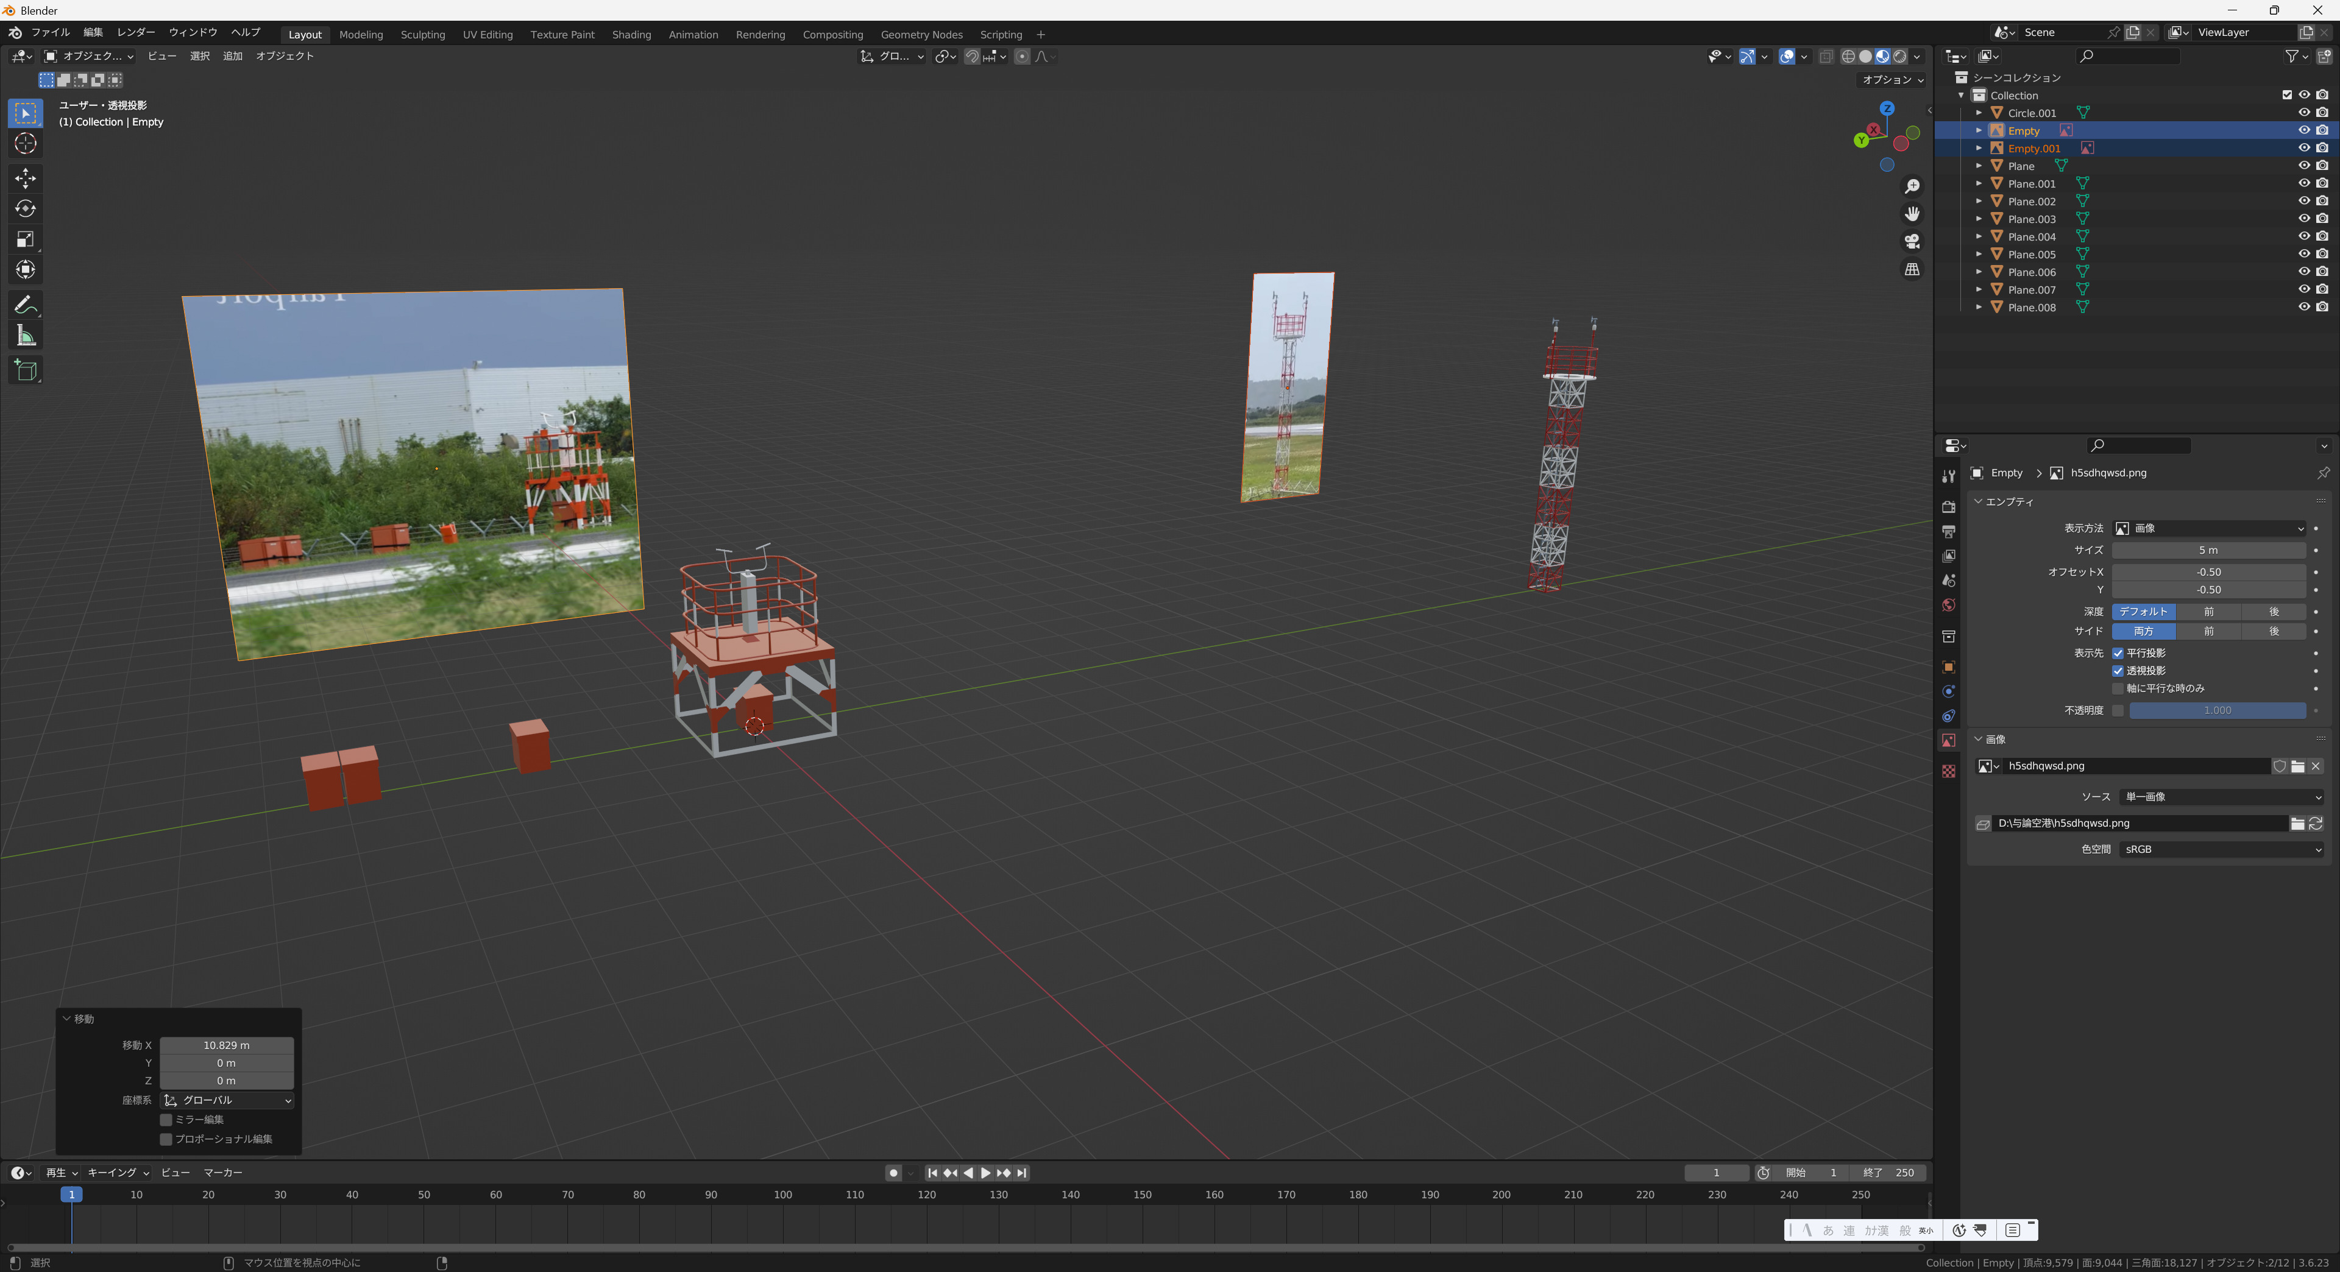Screen dimensions: 2340x1272
Task: Select the Move tool in toolbar
Action: [x=26, y=178]
